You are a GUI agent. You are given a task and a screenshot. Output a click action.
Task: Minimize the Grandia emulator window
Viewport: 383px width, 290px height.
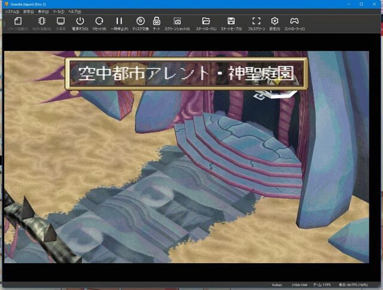tap(348, 4)
